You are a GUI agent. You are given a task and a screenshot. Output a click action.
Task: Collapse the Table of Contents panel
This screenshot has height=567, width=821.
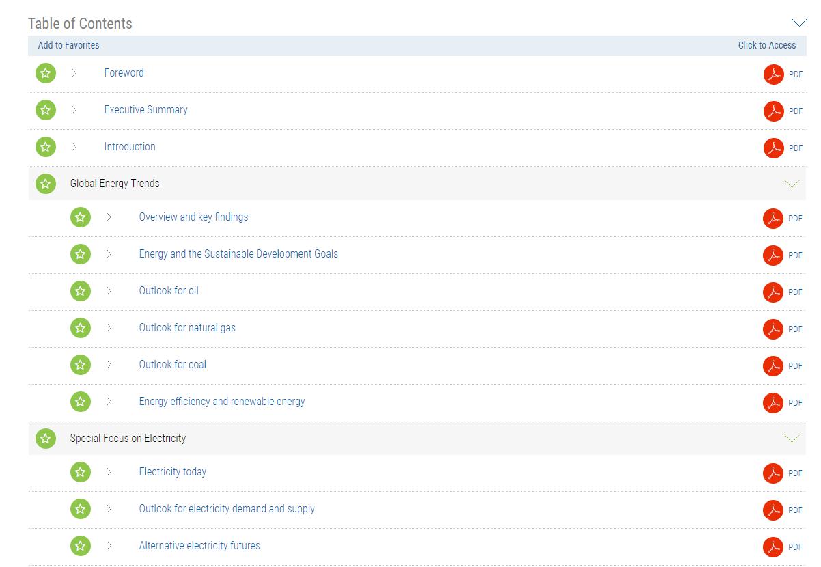coord(798,23)
